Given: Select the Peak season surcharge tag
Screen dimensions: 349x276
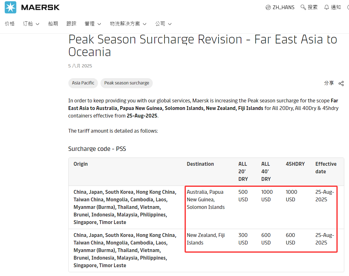Looking at the screenshot, I should (x=127, y=83).
